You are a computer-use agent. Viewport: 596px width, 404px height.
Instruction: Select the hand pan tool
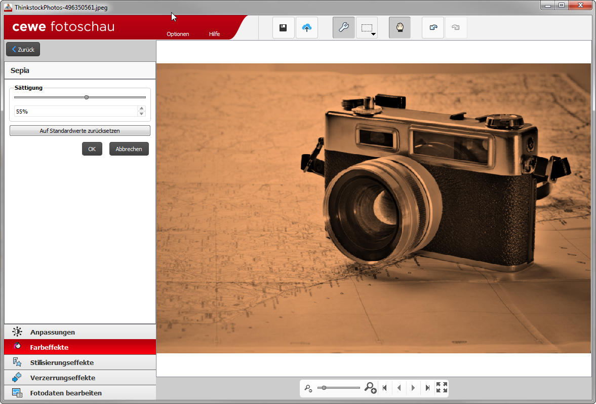coord(400,28)
